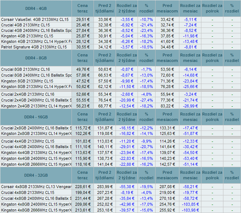Click the 41,60 € month-ago price
Viewport: 241px width, 213px height.
point(167,42)
